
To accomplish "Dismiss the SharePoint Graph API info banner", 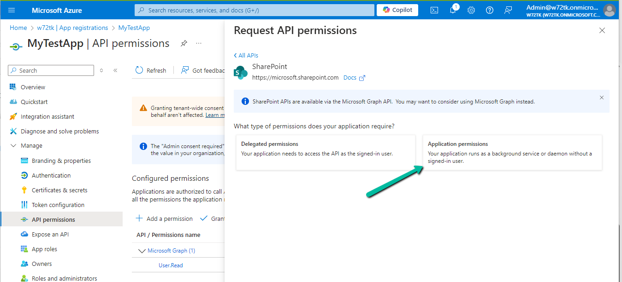I will tap(601, 98).
